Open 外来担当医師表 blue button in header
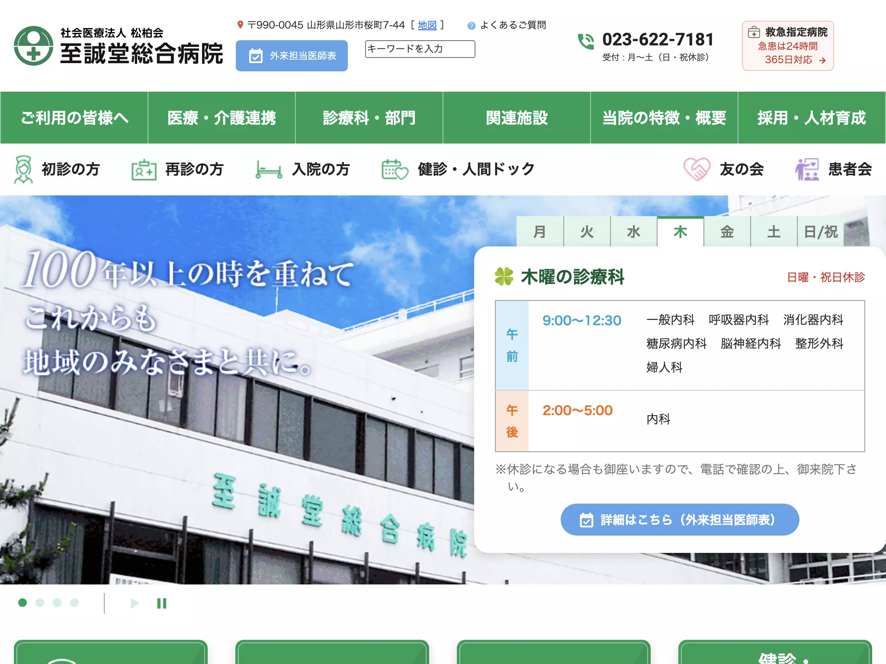 [292, 56]
